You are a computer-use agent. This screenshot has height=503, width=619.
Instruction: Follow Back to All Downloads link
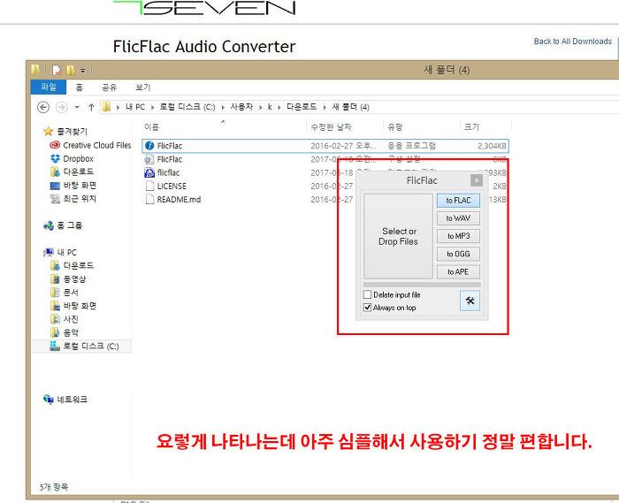572,41
